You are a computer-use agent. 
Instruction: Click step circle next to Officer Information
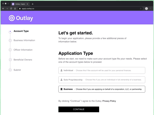(10, 50)
